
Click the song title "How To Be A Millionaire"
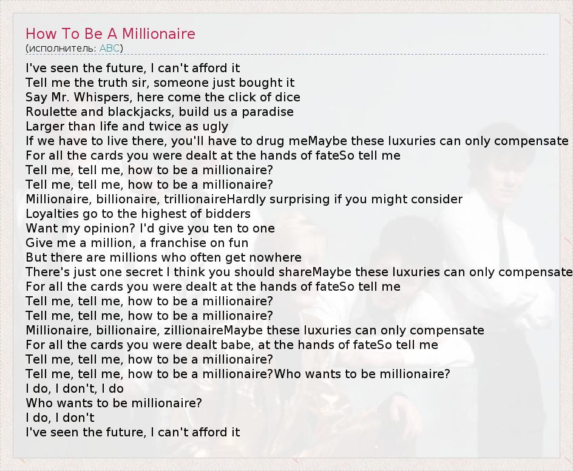point(110,33)
